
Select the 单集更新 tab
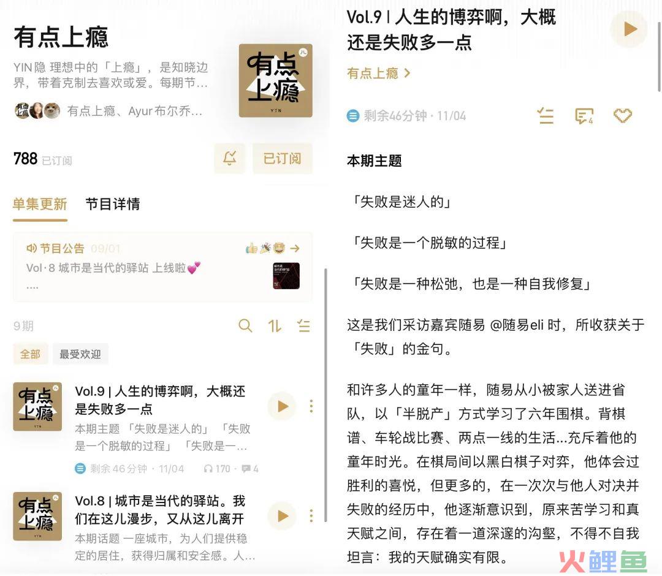pyautogui.click(x=40, y=204)
